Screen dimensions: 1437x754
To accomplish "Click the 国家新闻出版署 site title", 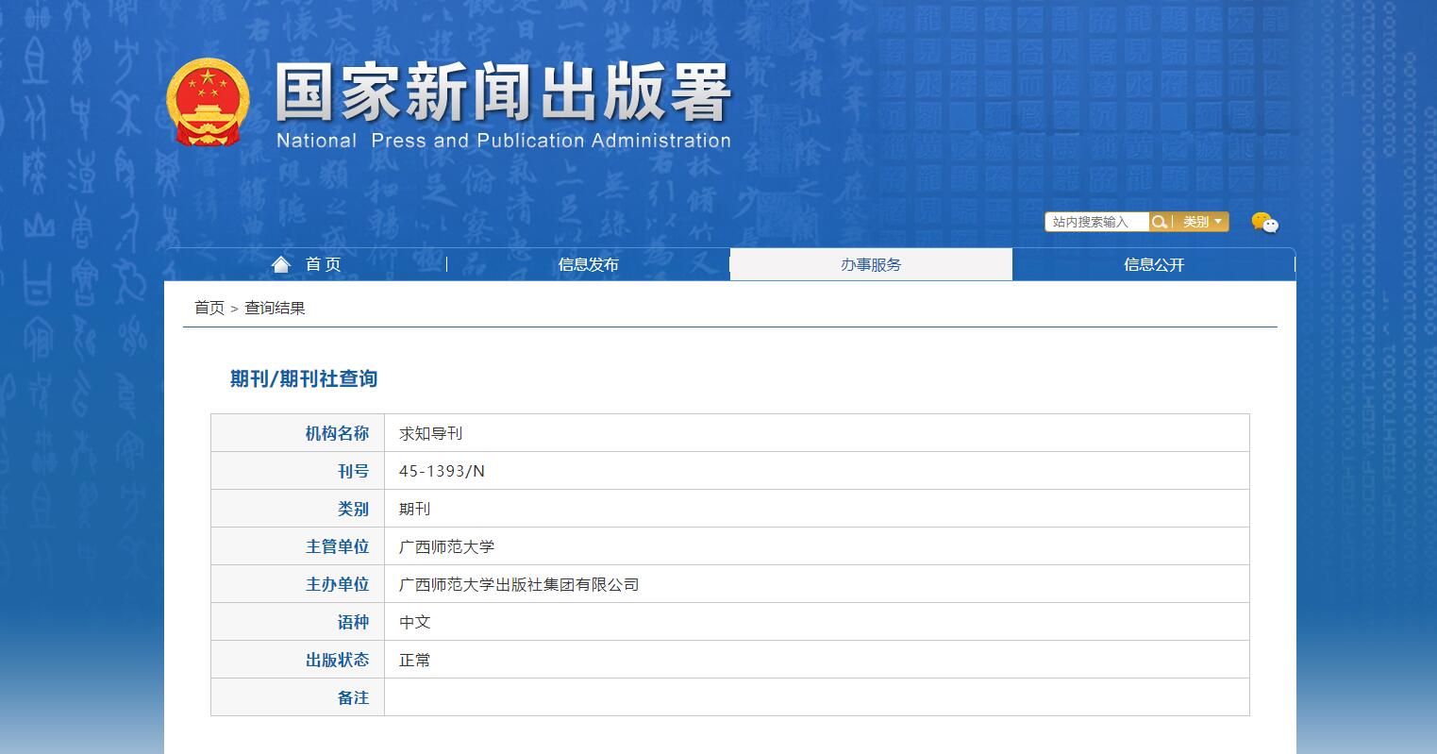I will click(x=504, y=92).
